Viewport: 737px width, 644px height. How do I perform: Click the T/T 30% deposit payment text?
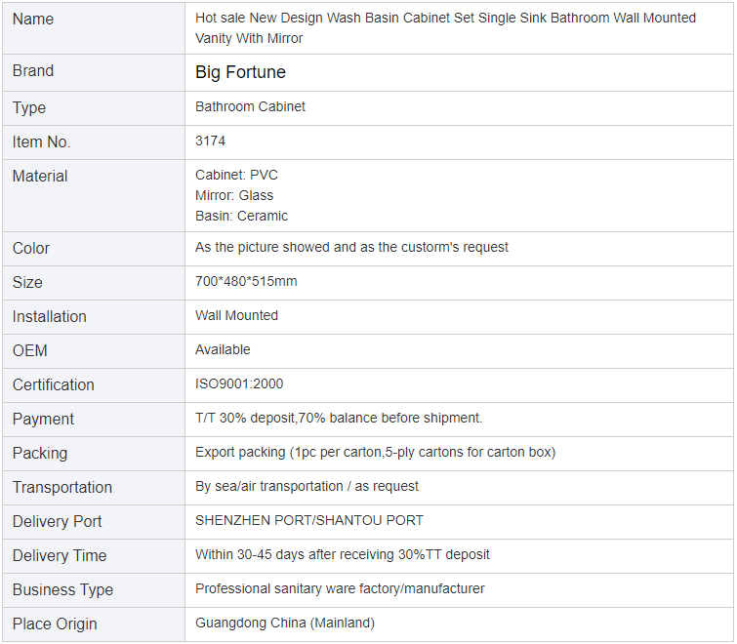click(x=339, y=418)
